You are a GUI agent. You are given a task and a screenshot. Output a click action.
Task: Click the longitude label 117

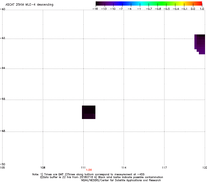point(164,168)
